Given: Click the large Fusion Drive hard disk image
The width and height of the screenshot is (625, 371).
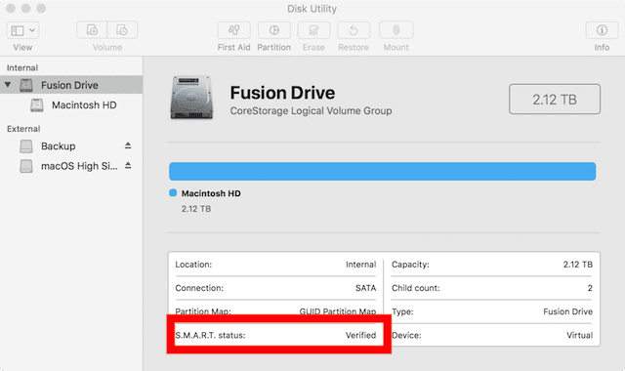Looking at the screenshot, I should pos(191,98).
